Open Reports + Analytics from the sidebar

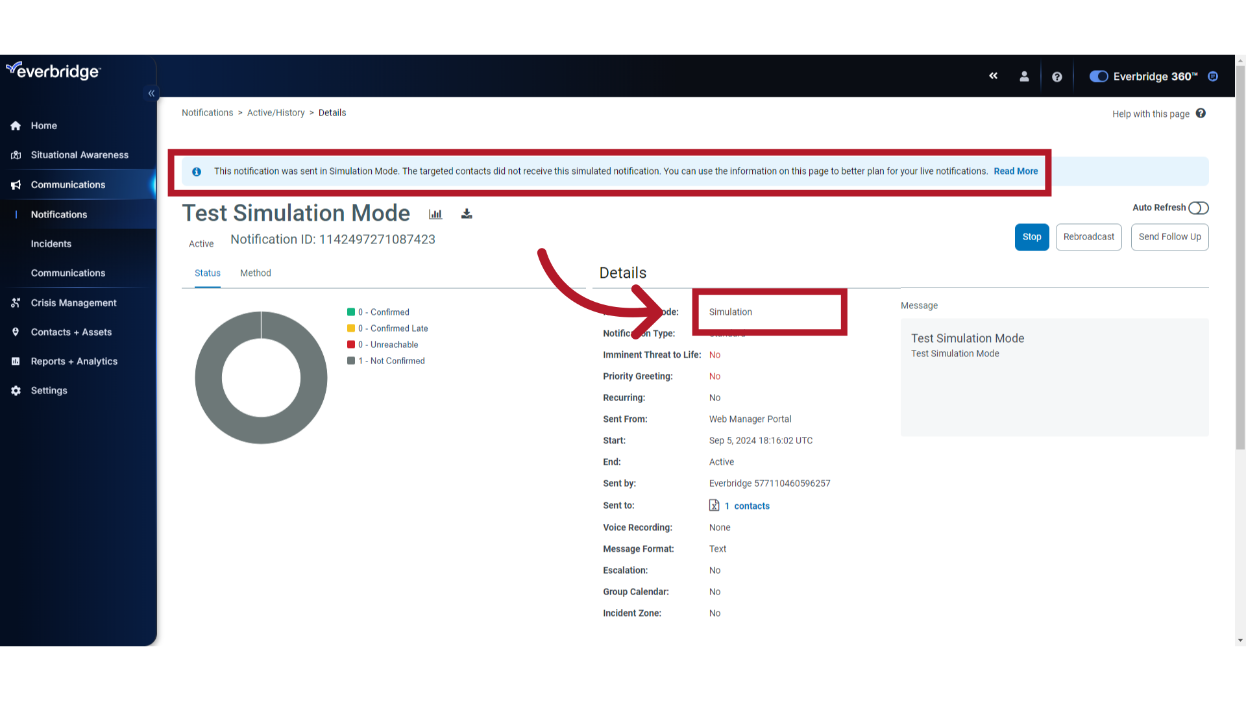click(x=16, y=361)
